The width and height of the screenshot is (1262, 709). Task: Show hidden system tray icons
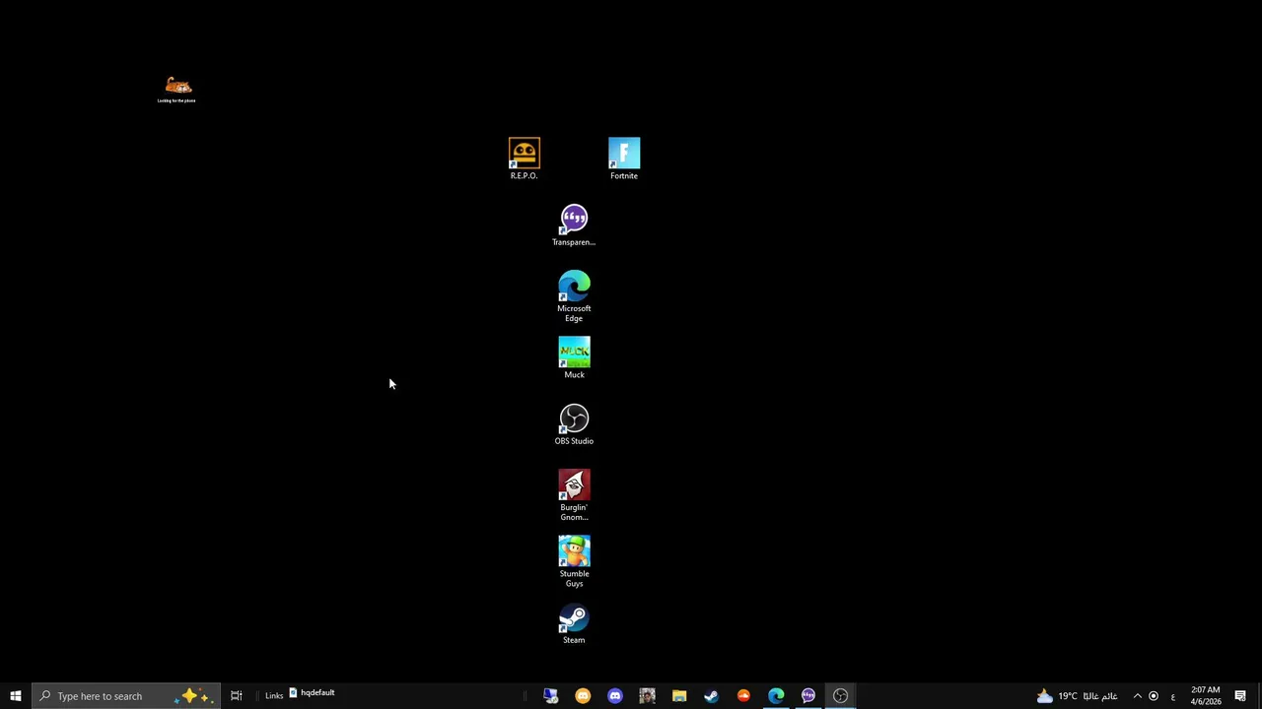[1137, 696]
